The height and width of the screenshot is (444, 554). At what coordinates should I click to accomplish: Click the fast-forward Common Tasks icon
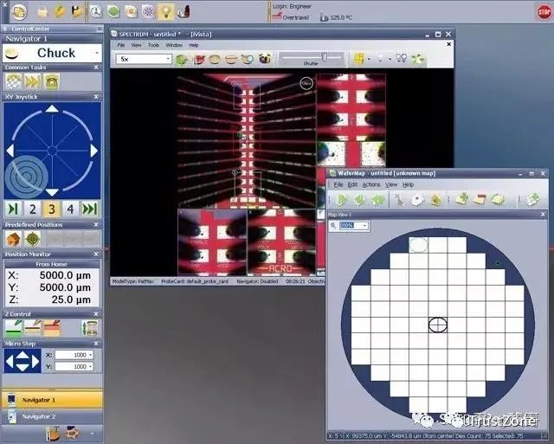click(x=32, y=81)
